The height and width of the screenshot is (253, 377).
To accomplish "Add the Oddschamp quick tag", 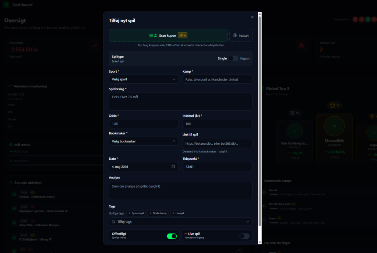I will point(158,213).
